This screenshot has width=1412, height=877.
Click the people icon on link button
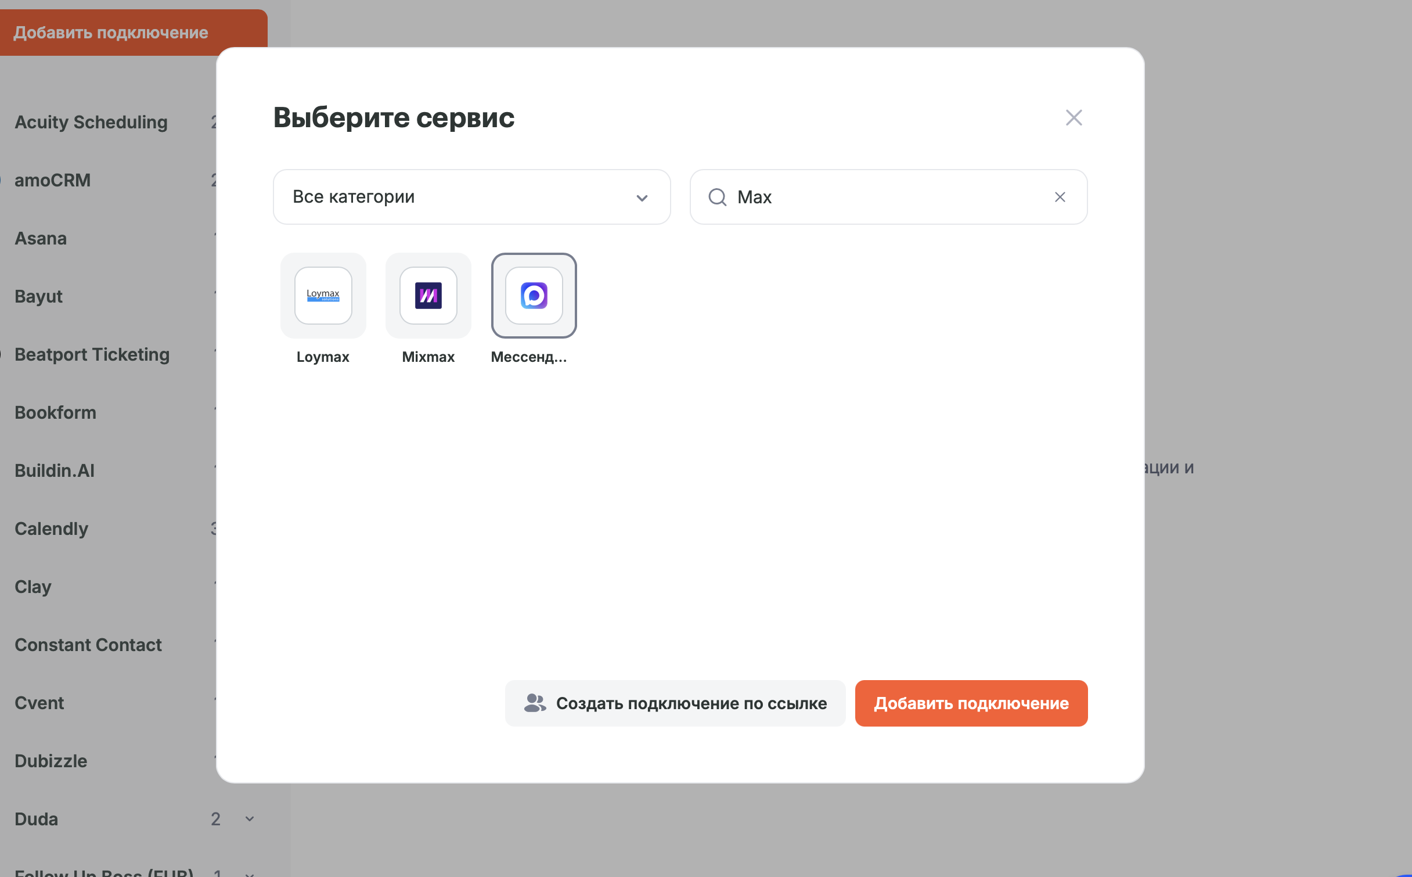point(535,703)
